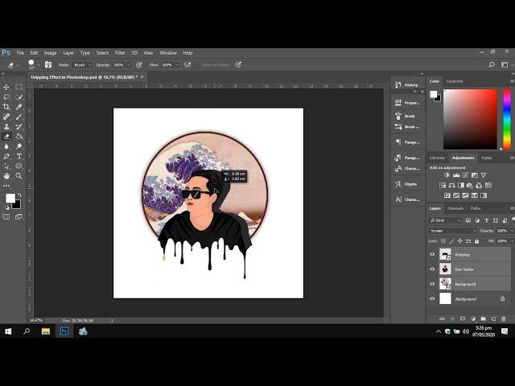Hide the Dan Vector layer
Image resolution: width=515 pixels, height=386 pixels.
[432, 269]
